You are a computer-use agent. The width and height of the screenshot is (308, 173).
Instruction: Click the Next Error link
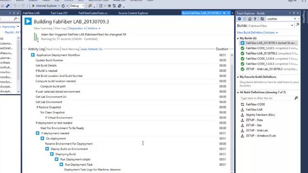point(53,49)
